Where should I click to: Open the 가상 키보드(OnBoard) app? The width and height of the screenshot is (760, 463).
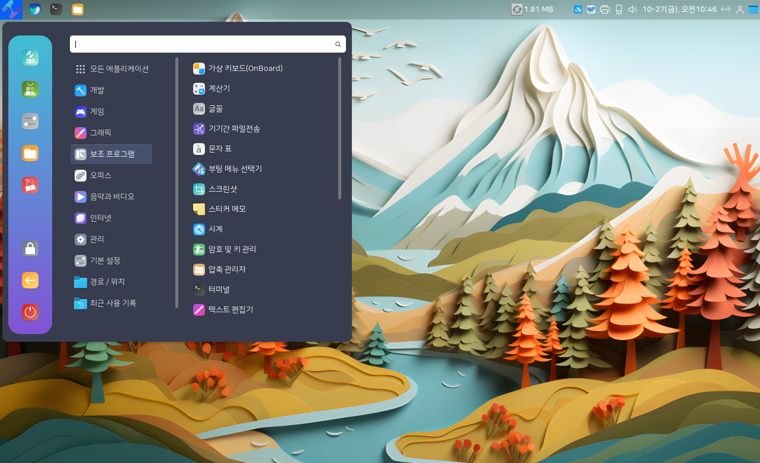click(x=245, y=69)
